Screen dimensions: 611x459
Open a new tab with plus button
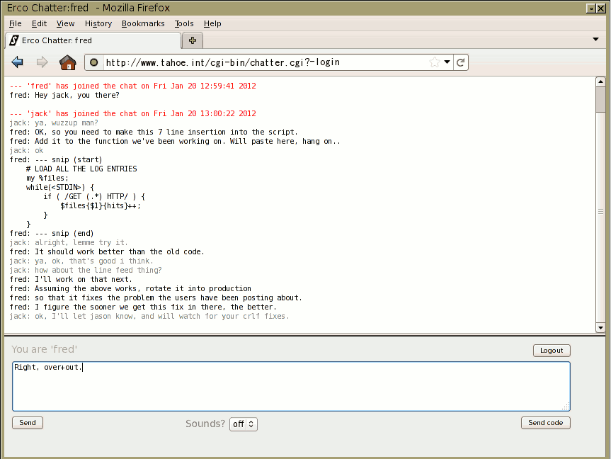(x=193, y=40)
